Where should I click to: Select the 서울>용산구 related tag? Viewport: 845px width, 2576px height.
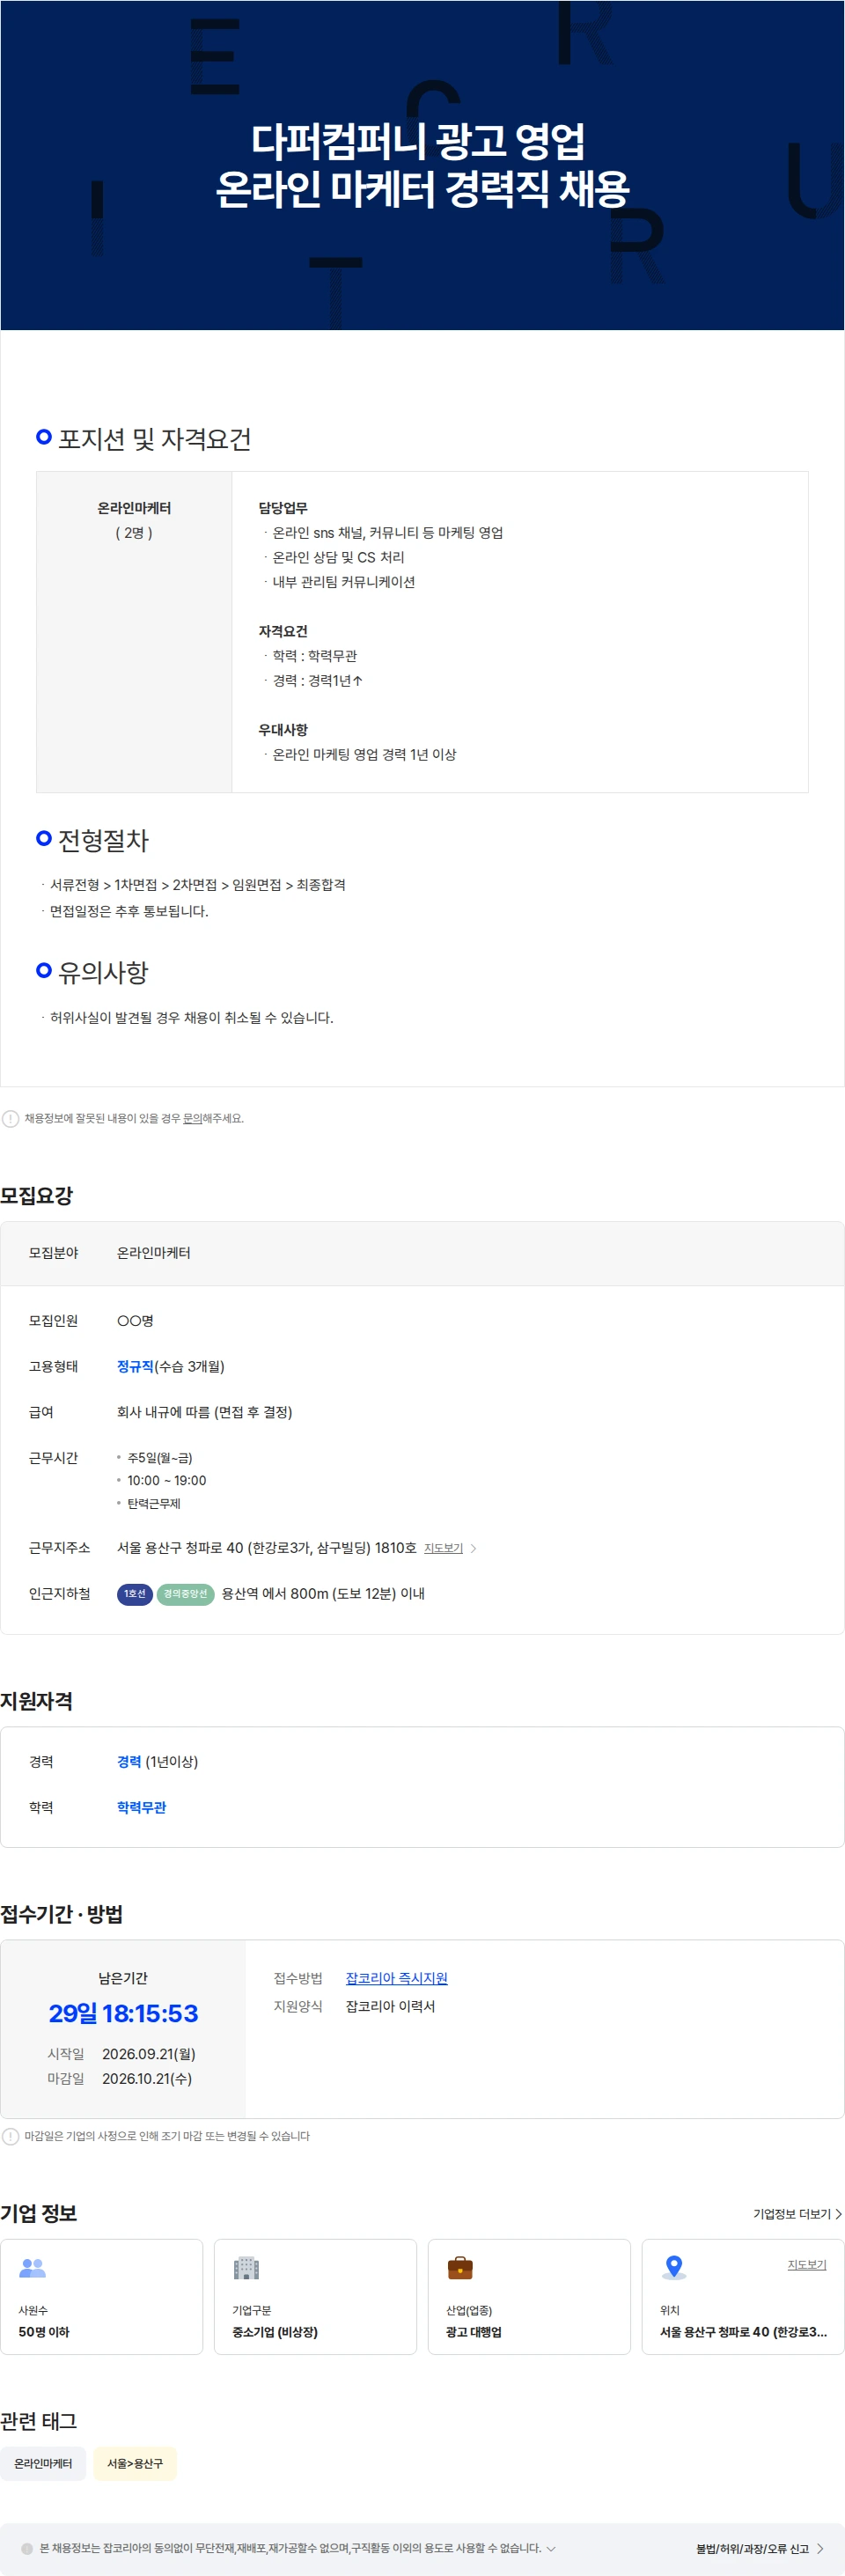point(135,2463)
